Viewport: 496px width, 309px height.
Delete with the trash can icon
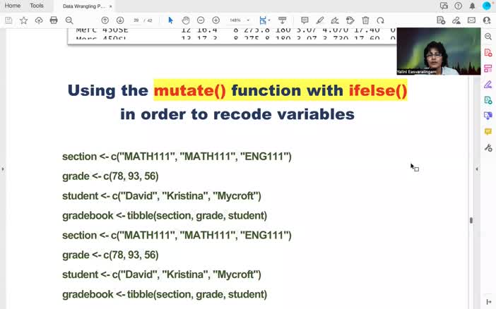pyautogui.click(x=365, y=20)
